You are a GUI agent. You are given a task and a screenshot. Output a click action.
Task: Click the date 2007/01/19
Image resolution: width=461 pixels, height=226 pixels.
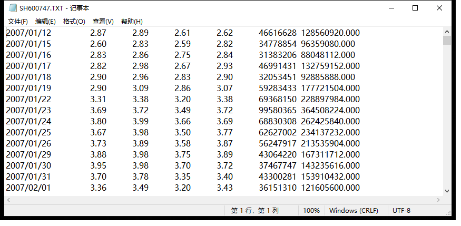click(x=28, y=88)
